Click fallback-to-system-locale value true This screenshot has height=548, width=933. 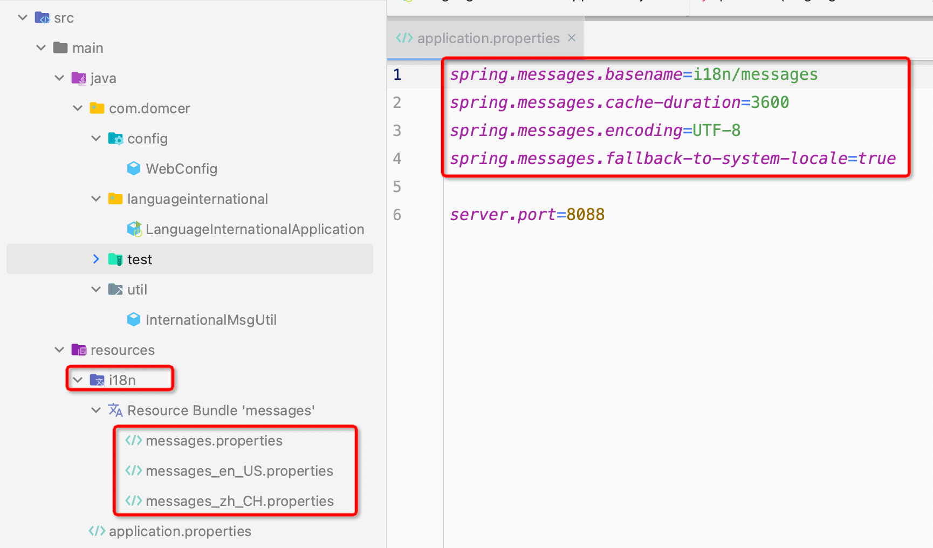coord(877,159)
